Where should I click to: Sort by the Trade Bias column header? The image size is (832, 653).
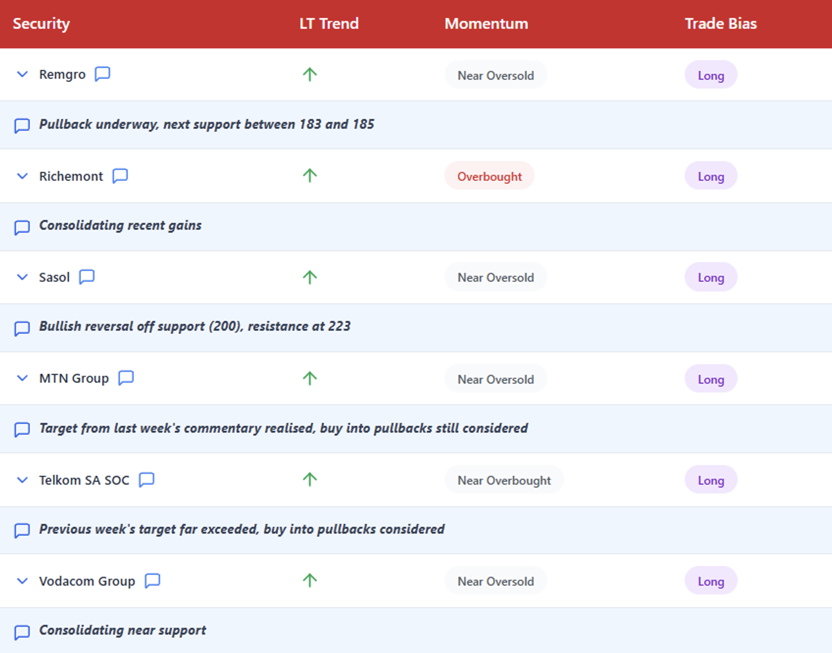(x=721, y=24)
